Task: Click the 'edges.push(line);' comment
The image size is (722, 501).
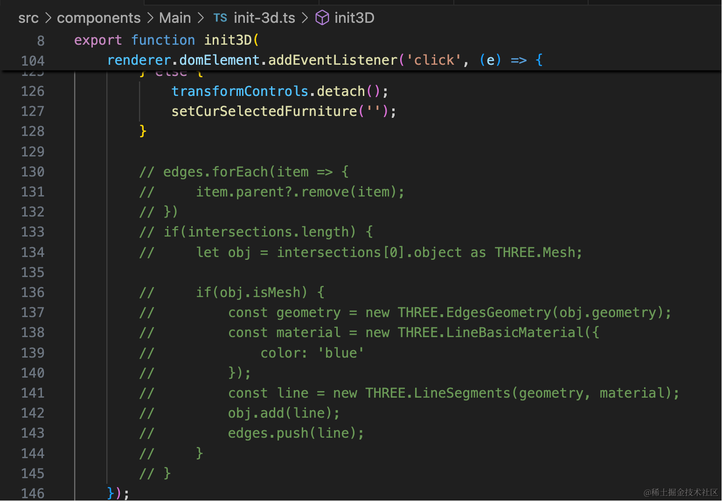Action: coord(296,433)
